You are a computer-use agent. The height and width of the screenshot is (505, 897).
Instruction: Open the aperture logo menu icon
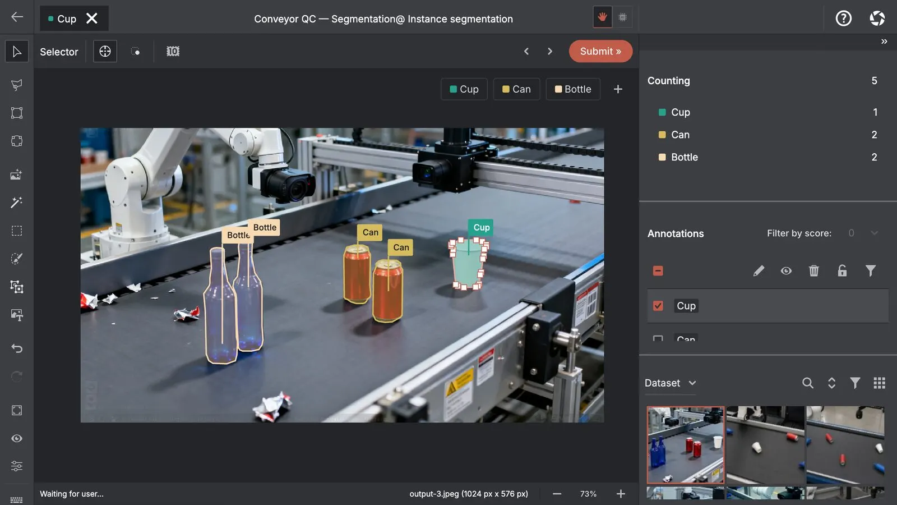877,19
